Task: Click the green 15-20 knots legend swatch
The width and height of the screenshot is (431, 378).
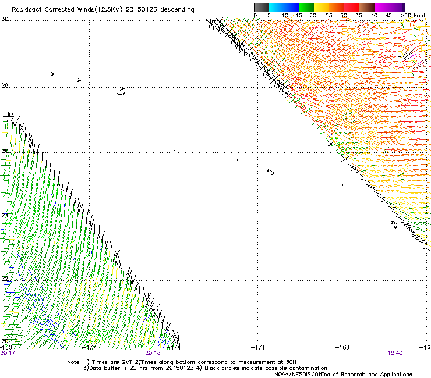Action: [x=306, y=7]
